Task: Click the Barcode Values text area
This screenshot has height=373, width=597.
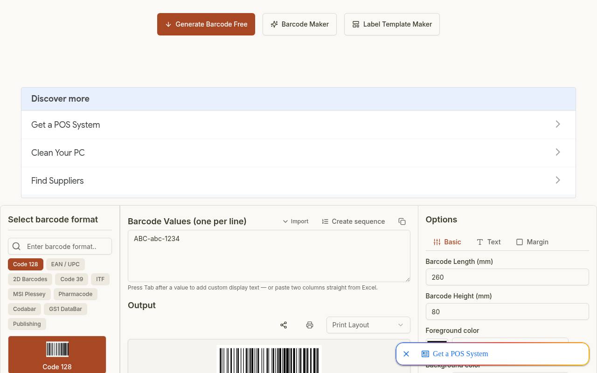Action: coord(269,256)
